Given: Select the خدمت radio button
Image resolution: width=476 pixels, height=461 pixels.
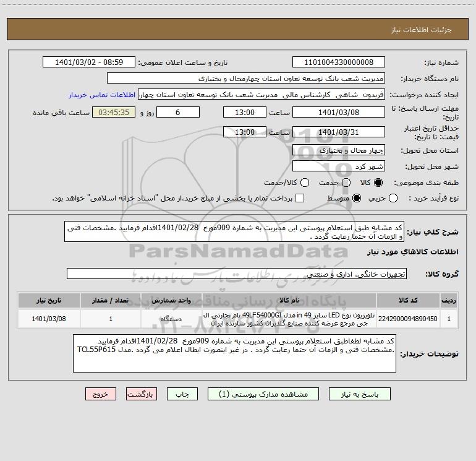Looking at the screenshot, I should (346, 183).
